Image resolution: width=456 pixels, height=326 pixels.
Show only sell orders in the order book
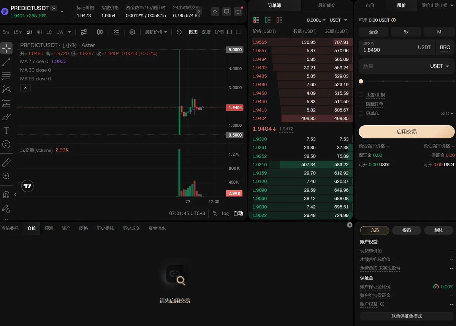pos(279,20)
